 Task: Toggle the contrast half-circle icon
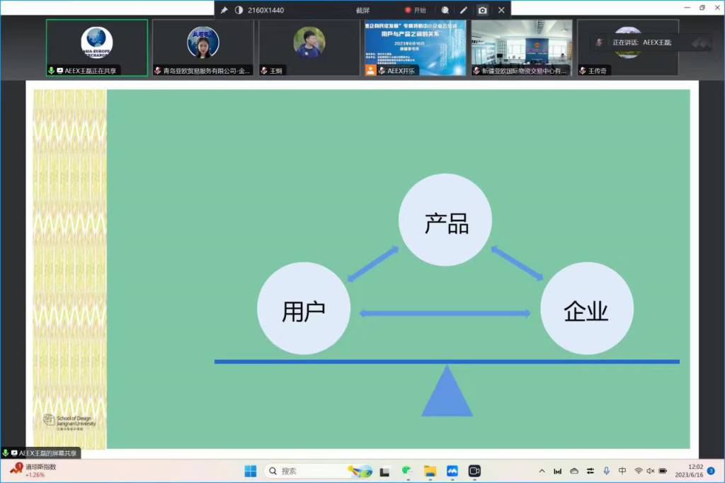[x=238, y=10]
